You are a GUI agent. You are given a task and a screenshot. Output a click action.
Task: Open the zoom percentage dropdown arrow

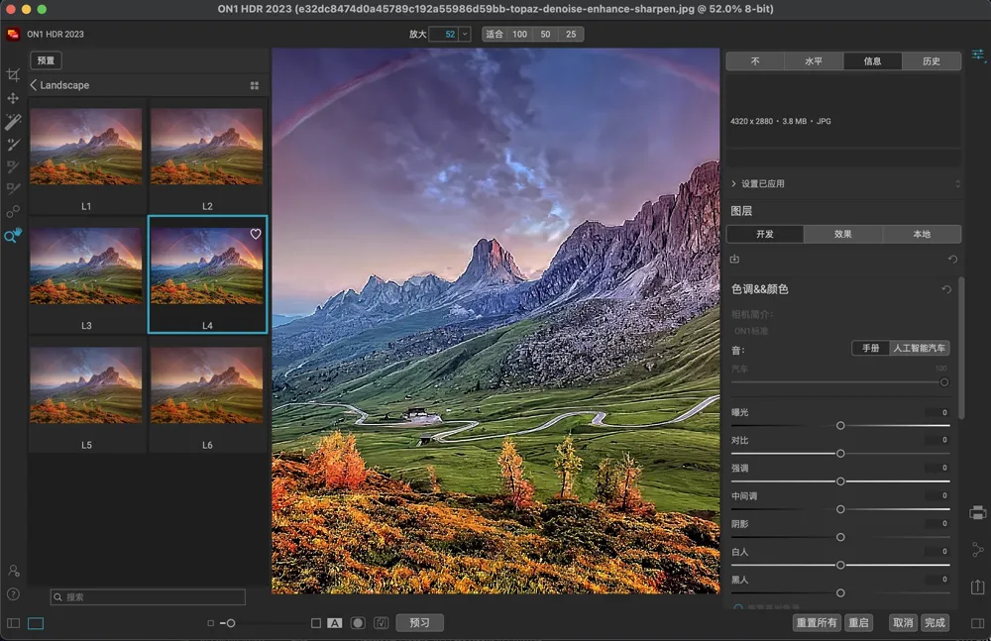pos(465,34)
